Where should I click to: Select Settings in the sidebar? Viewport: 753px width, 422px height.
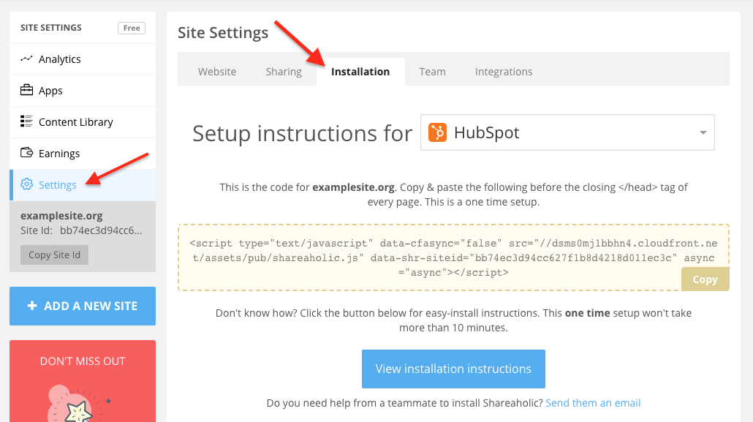(x=83, y=185)
